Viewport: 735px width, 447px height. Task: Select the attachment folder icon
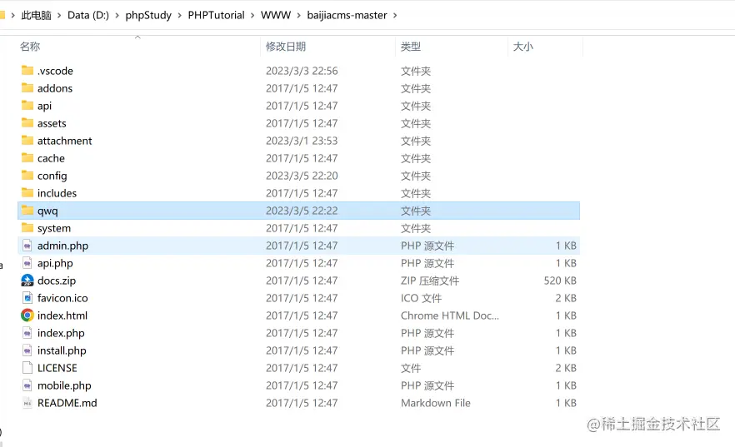(27, 141)
